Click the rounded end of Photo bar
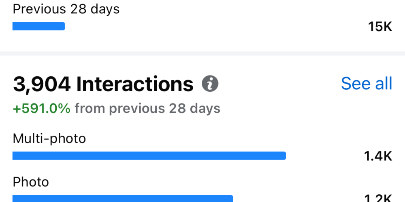The image size is (405, 202). (231, 199)
